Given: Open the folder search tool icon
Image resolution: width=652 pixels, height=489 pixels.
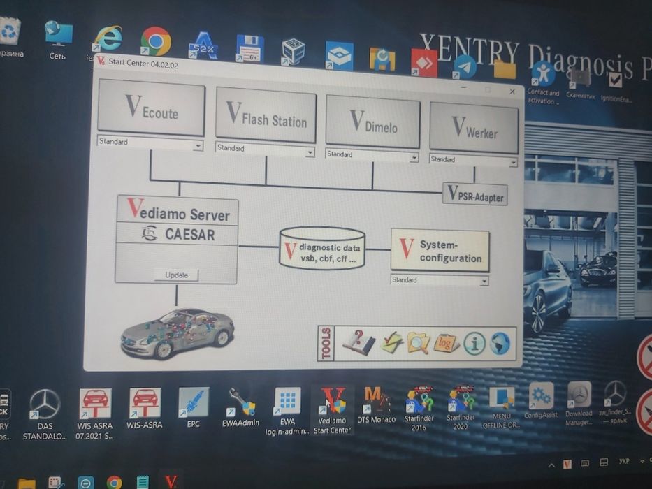Looking at the screenshot, I should [419, 343].
